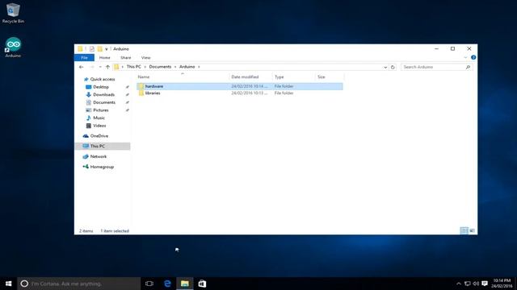Open the volume tray icon
517x290 pixels.
pyautogui.click(x=476, y=284)
